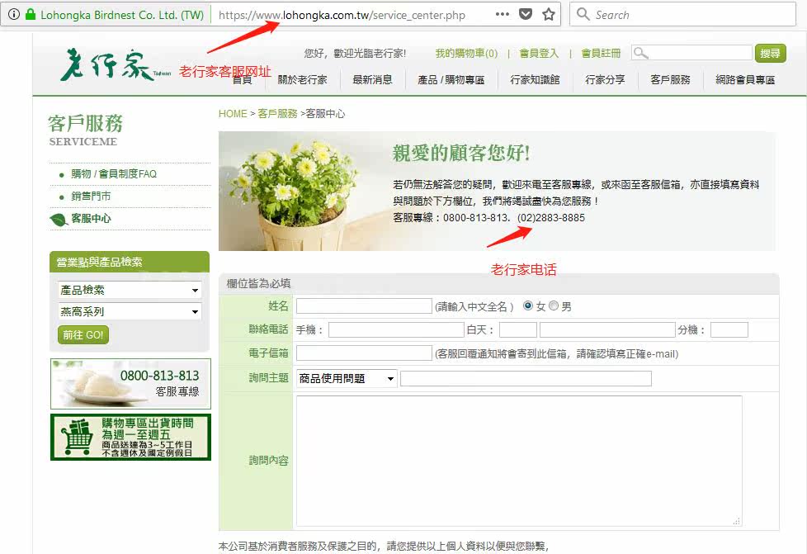Click the textarea resize grip corner
The image size is (807, 554).
point(737,521)
